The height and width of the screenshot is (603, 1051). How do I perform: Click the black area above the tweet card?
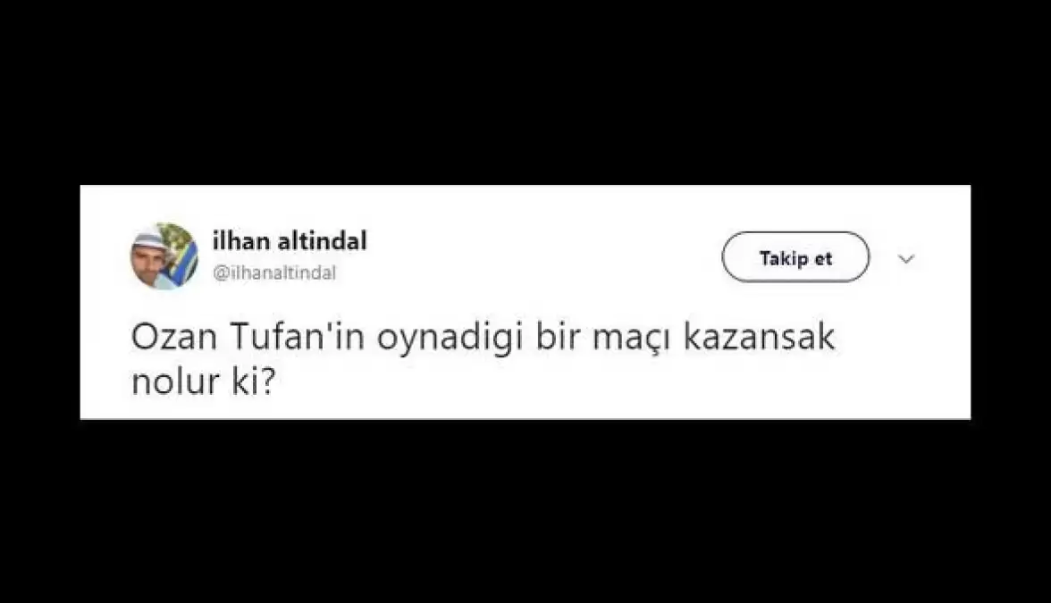point(525,89)
